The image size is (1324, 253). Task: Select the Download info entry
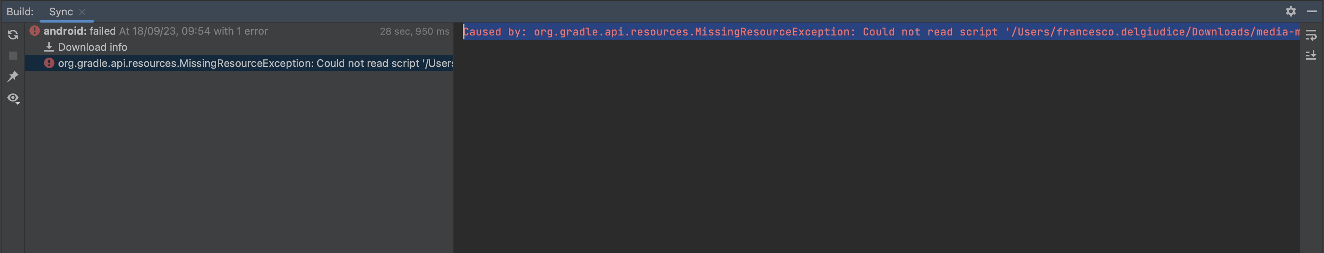pyautogui.click(x=92, y=47)
